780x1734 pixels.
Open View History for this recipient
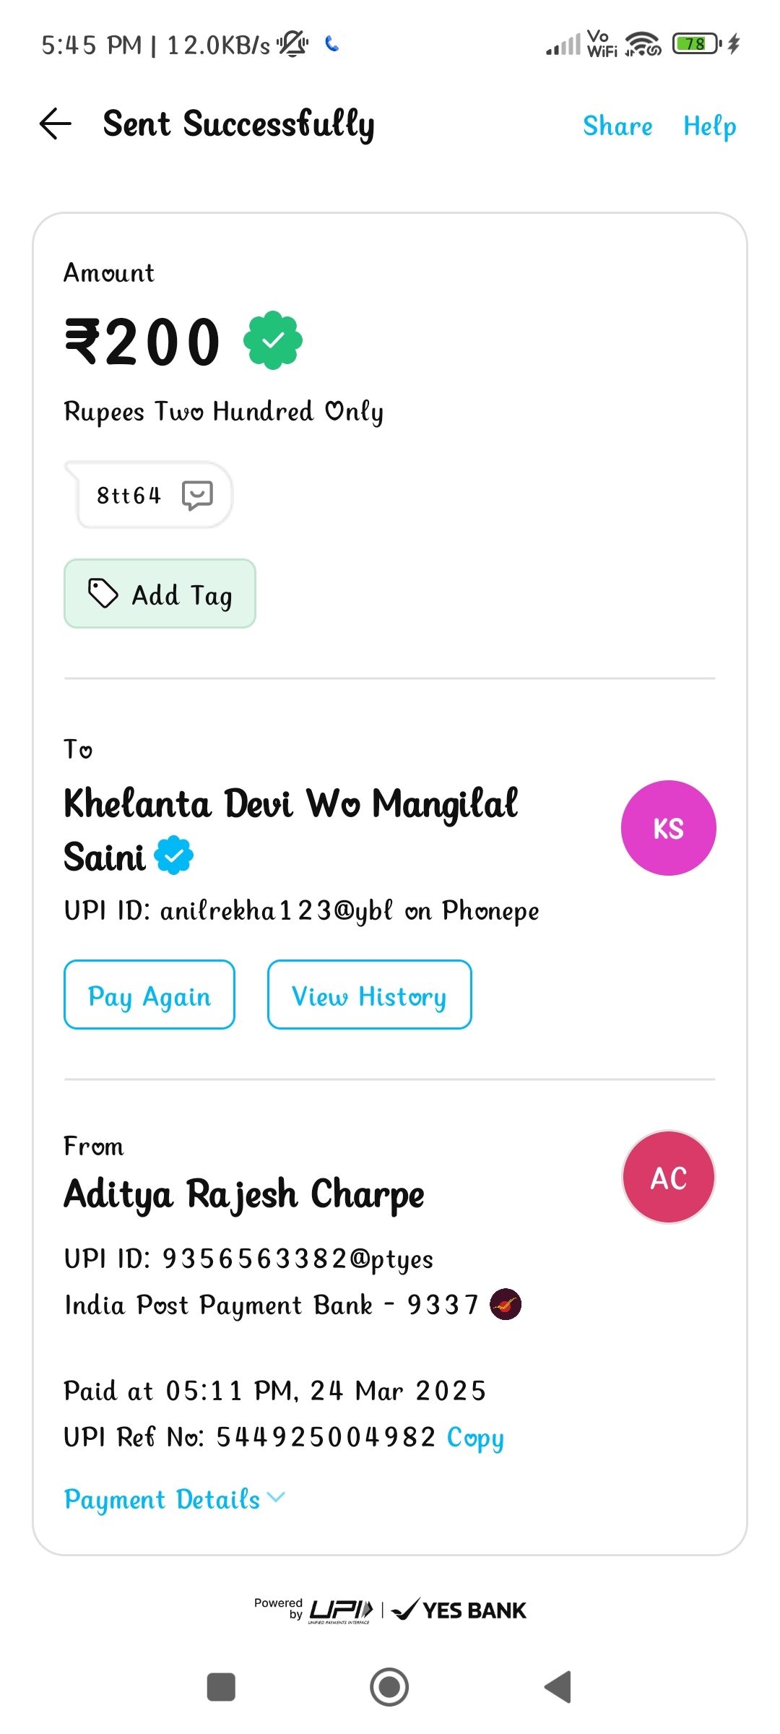[x=369, y=995]
